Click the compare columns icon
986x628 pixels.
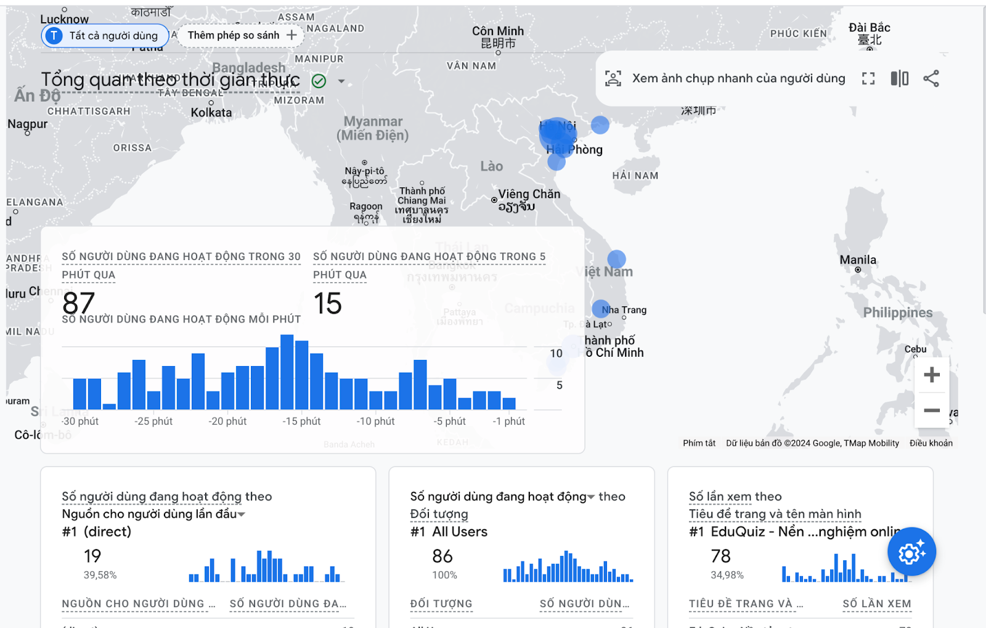(x=900, y=78)
